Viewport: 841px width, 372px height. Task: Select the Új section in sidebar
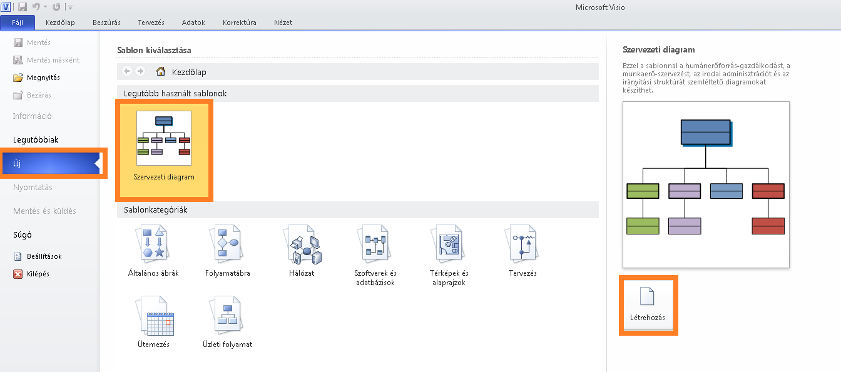click(x=50, y=163)
